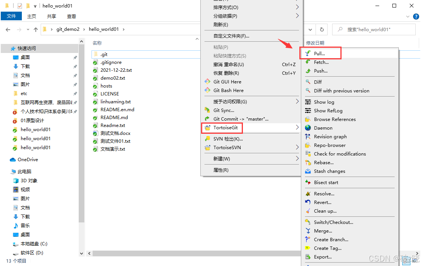
Task: Click the Git GUI Here icon
Action: click(207, 82)
